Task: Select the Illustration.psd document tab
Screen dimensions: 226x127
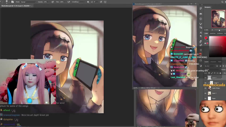Action: [x=16, y=6]
